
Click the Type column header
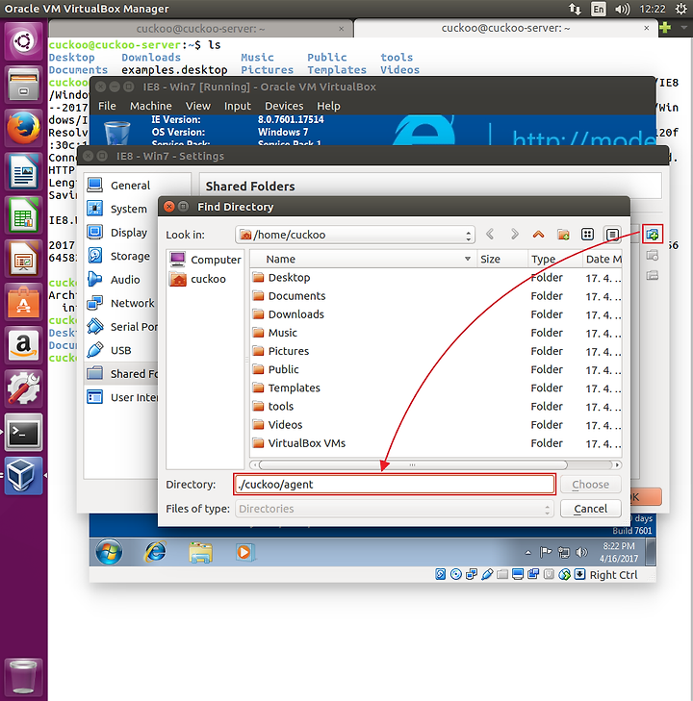pyautogui.click(x=555, y=260)
